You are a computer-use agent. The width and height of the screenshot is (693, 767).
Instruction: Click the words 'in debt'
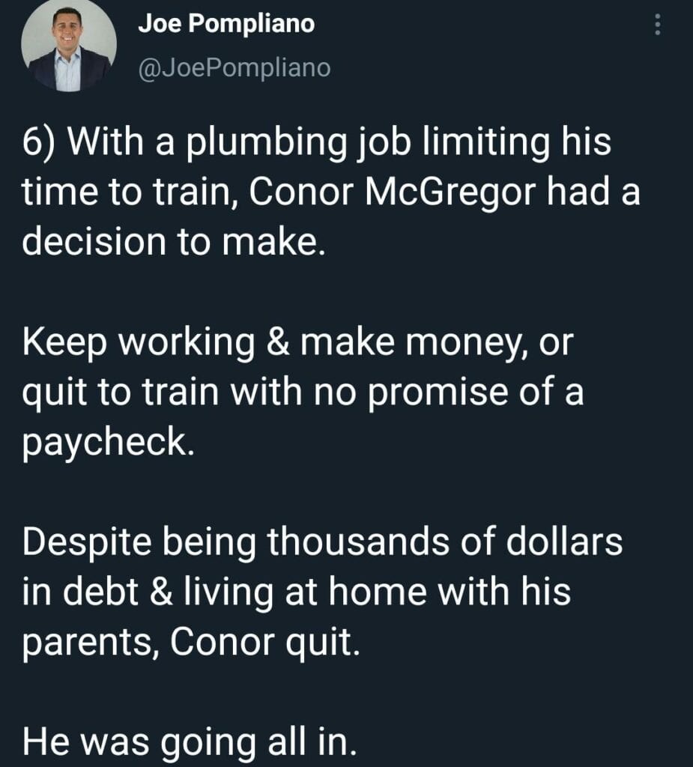pyautogui.click(x=80, y=592)
